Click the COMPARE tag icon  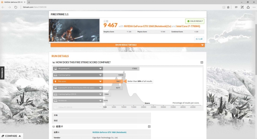3,136
